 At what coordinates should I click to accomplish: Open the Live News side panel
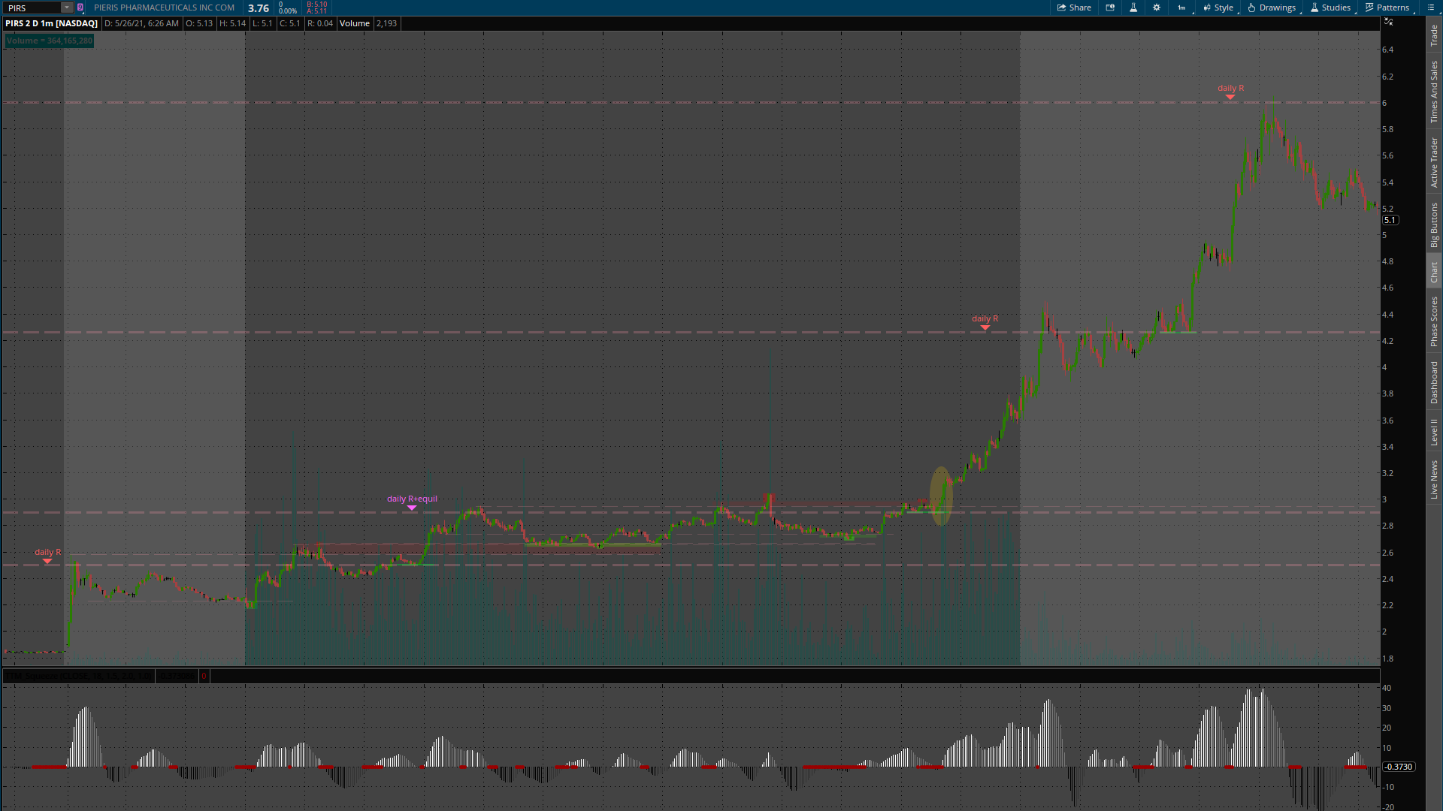tap(1434, 481)
